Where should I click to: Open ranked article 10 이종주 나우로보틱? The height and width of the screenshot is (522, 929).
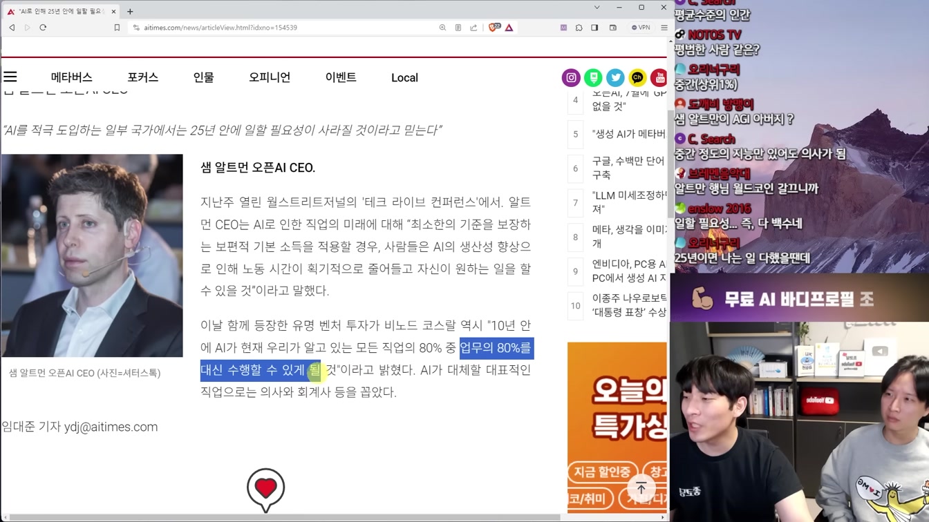629,304
